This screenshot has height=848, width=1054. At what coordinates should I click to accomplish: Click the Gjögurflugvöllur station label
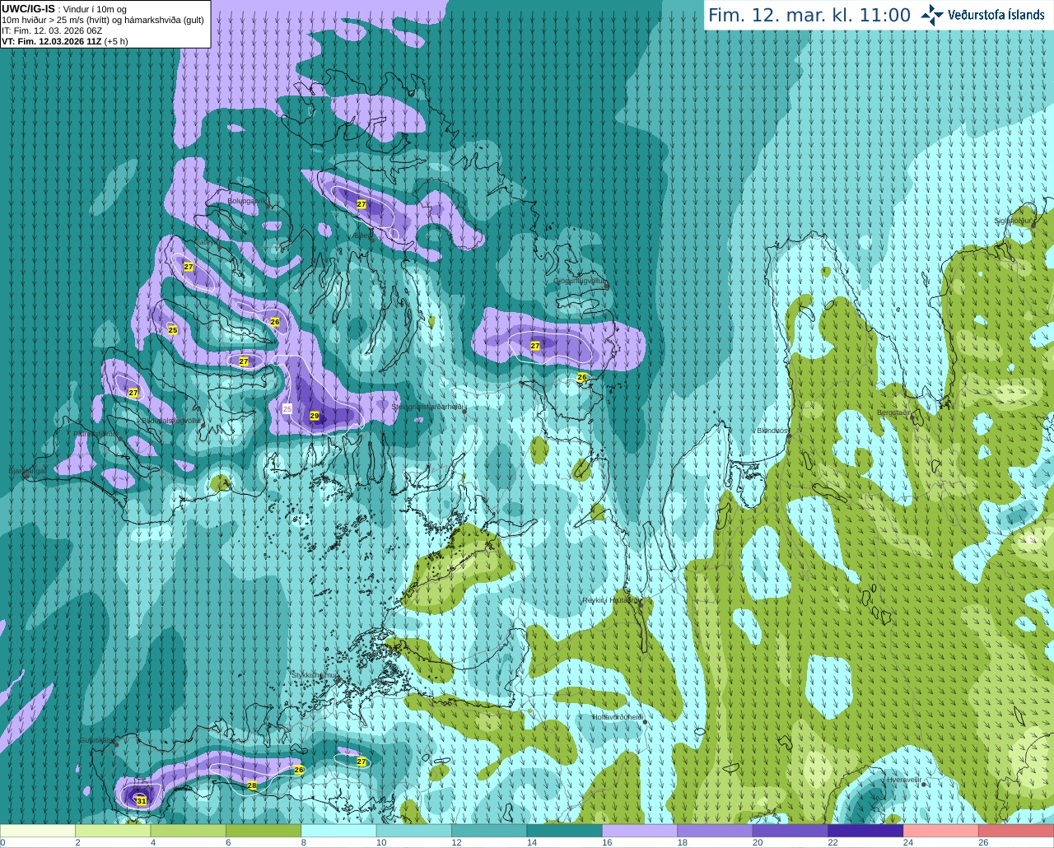[581, 281]
